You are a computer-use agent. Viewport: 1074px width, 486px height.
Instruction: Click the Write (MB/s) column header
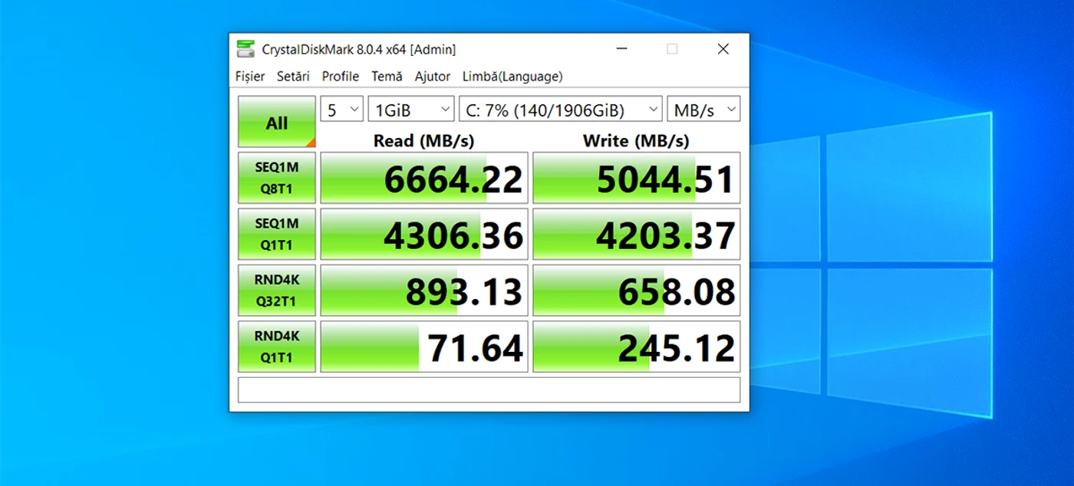(x=636, y=141)
